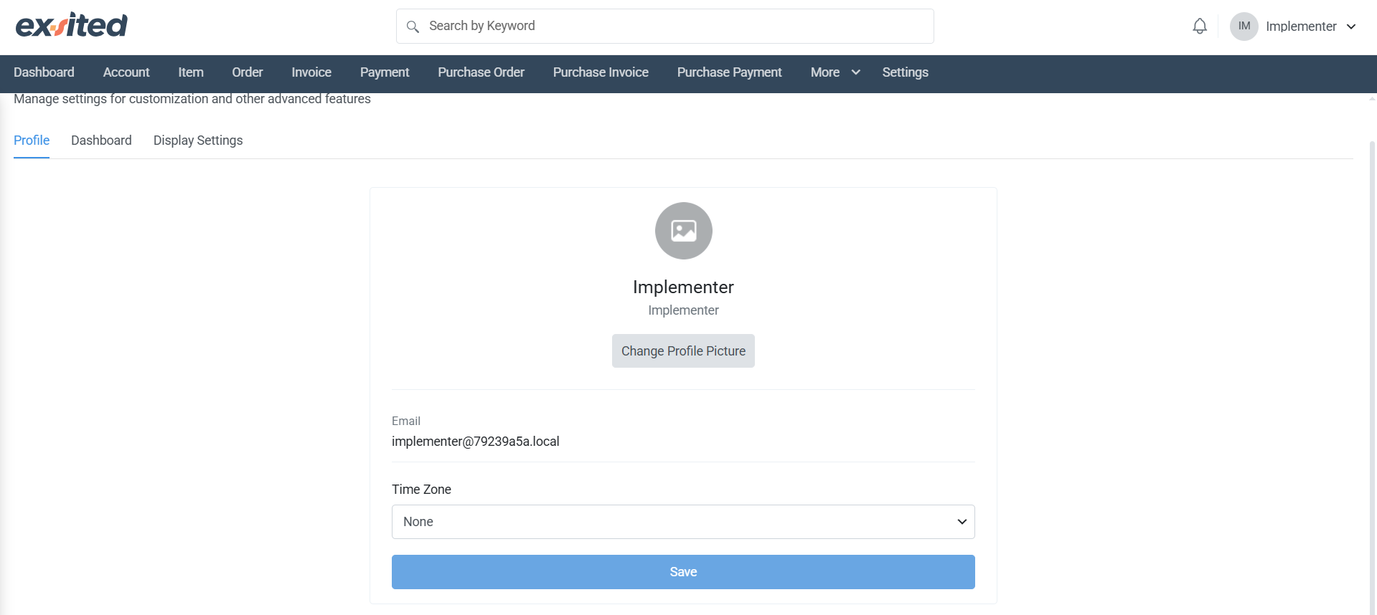Screen dimensions: 1377x615
Task: Expand the More menu
Action: coord(835,72)
